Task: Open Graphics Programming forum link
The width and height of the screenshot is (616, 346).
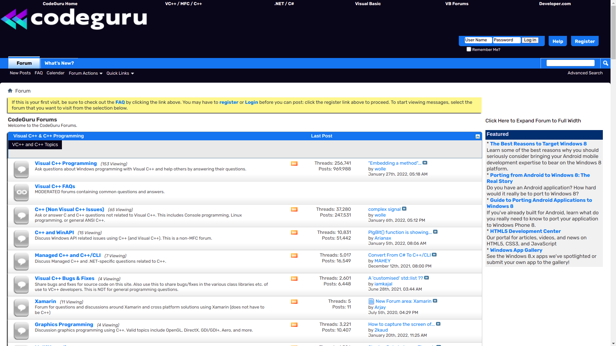Action: pyautogui.click(x=64, y=325)
